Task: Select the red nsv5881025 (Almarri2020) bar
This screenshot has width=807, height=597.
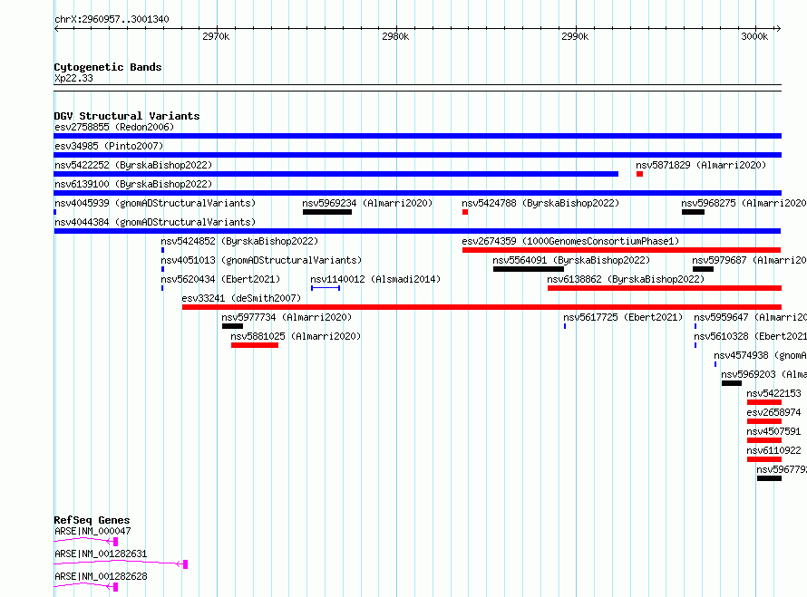Action: (x=255, y=345)
